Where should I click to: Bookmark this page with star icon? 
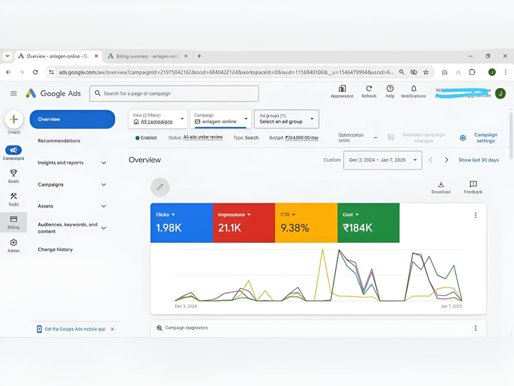(426, 72)
